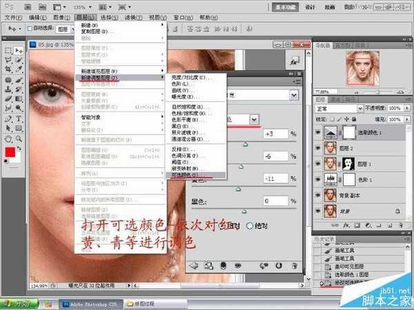
Task: Click the return arrow in Adjustments panel
Action: tap(193, 266)
